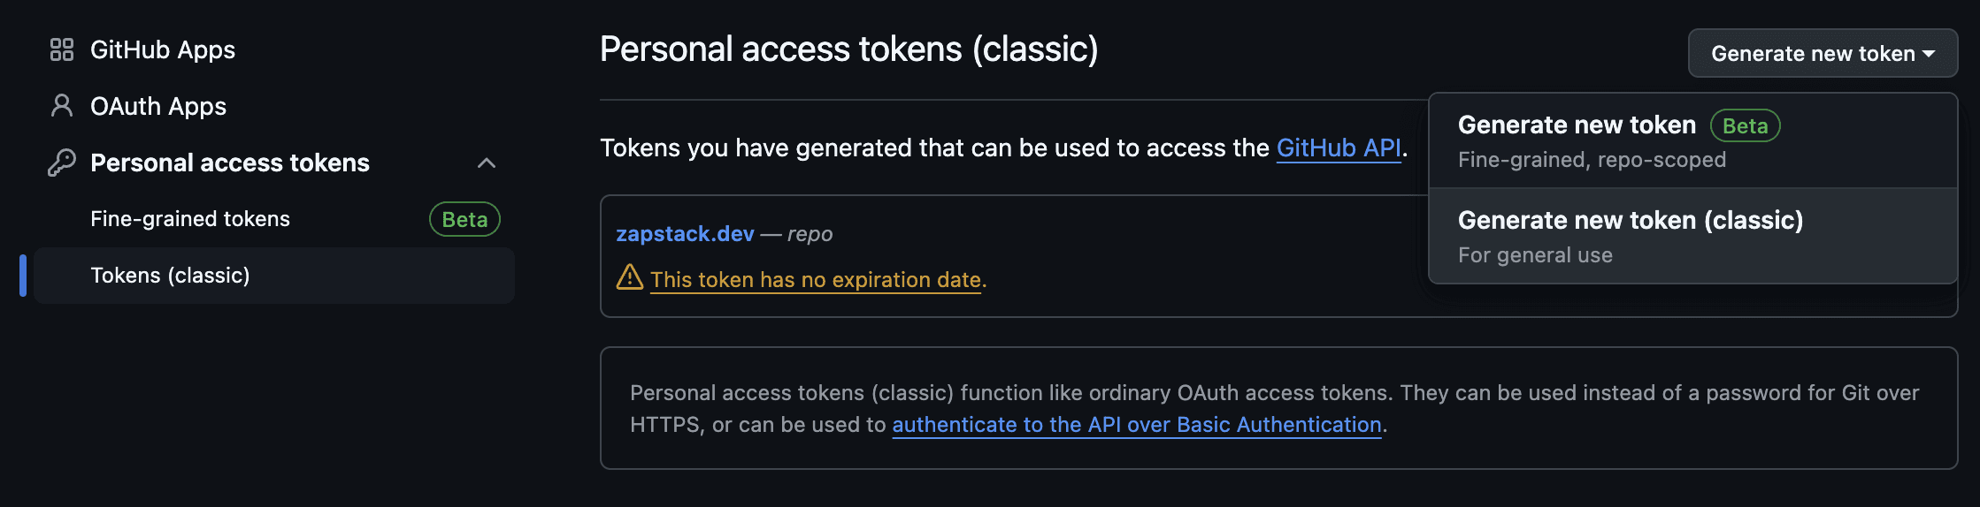Click the caret arrow on Generate new token
Image resolution: width=1980 pixels, height=507 pixels.
1929,54
